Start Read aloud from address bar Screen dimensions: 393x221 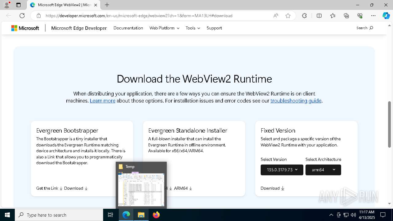(276, 16)
